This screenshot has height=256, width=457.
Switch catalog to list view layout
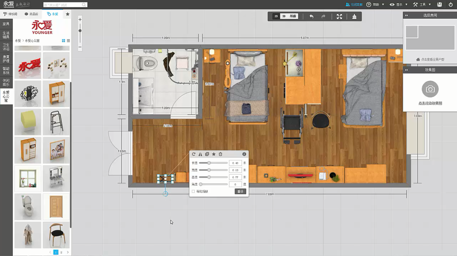[x=68, y=41]
